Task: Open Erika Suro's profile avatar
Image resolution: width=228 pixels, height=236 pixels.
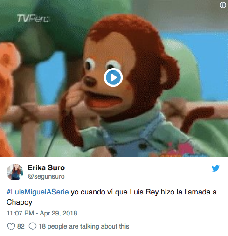Action: click(15, 172)
